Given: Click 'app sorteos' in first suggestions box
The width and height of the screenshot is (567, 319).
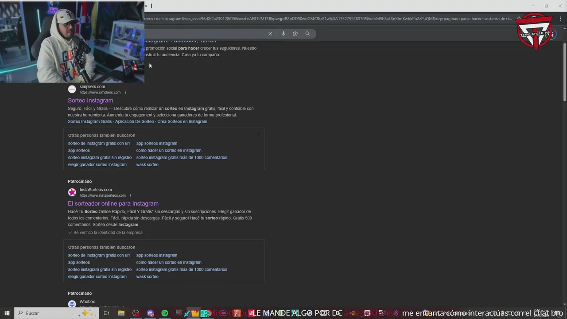Looking at the screenshot, I should coord(79,150).
